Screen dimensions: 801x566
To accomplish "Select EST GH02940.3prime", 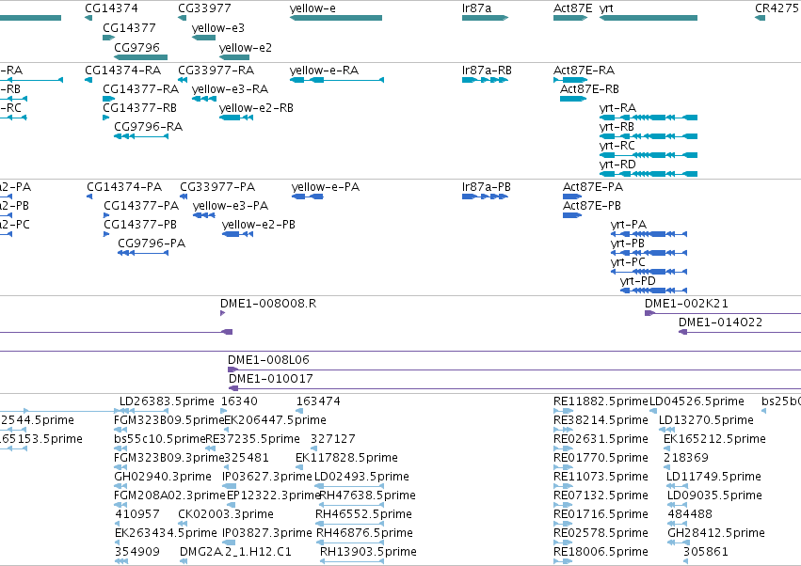I will [163, 478].
